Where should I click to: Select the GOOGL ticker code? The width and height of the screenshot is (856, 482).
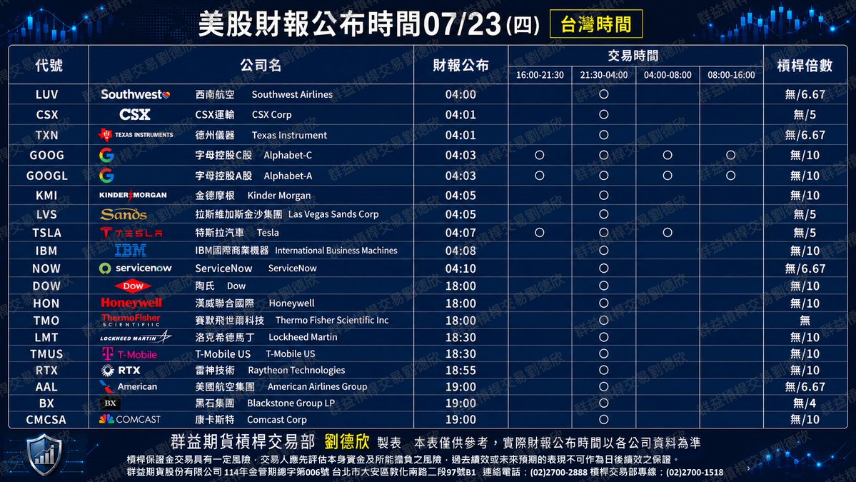[47, 176]
